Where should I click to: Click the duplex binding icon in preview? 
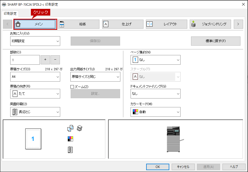[70, 150]
